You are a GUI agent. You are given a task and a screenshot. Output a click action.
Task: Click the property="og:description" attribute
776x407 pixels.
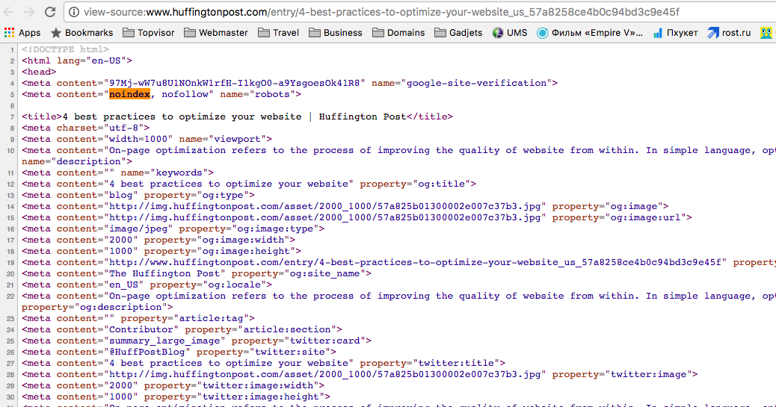[94, 307]
